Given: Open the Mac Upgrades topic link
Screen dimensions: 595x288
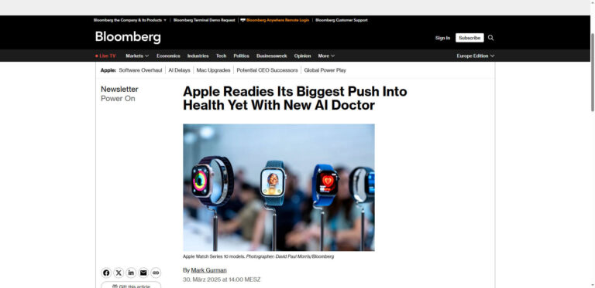Looking at the screenshot, I should (x=213, y=70).
